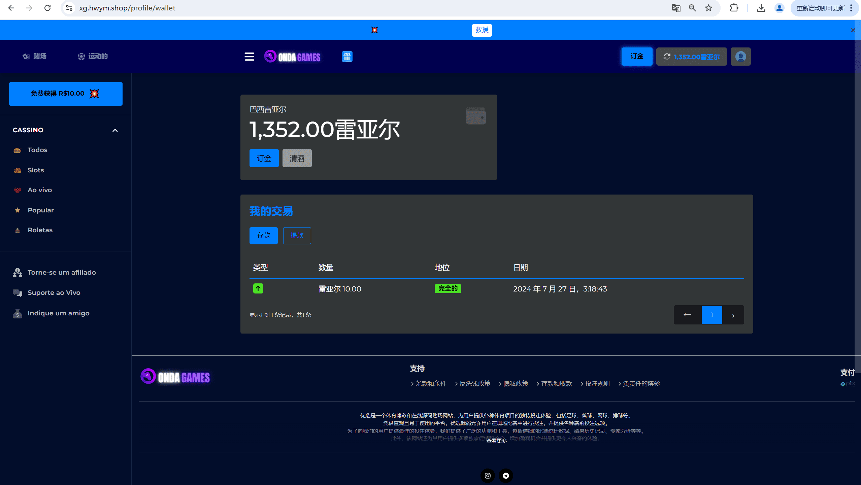Click the gray 清酒 withdraw button

pyautogui.click(x=297, y=158)
